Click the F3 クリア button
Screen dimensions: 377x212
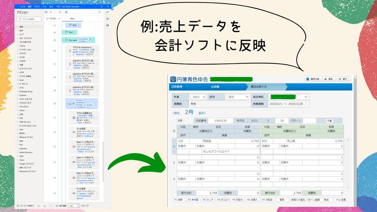tap(208, 200)
